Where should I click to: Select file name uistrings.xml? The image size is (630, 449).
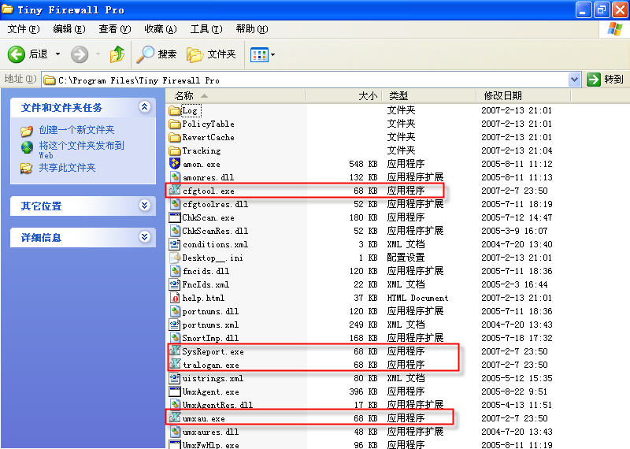point(213,378)
